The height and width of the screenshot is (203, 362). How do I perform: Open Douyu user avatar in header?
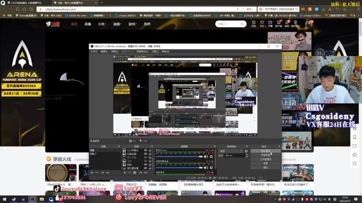pyautogui.click(x=309, y=24)
